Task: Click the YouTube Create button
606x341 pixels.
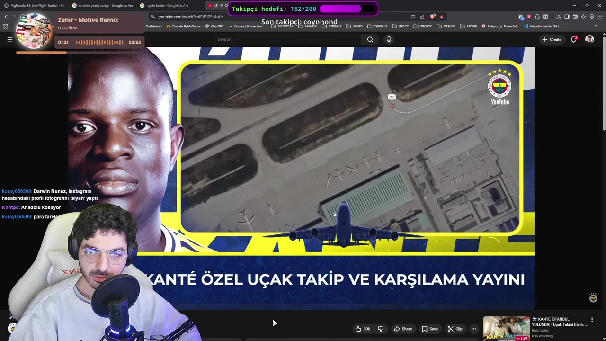Action: 552,39
